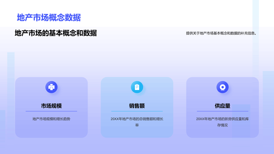This screenshot has width=274, height=154.
Task: Select the 销售额 card heading
Action: 137,106
